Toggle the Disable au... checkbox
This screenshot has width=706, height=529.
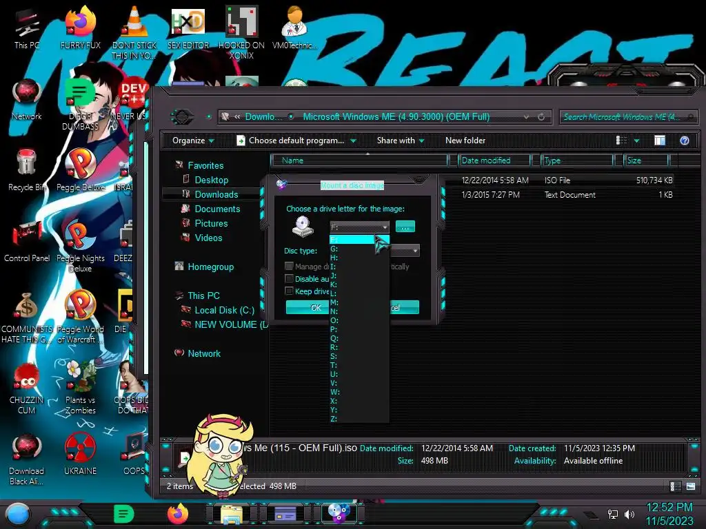pos(290,279)
